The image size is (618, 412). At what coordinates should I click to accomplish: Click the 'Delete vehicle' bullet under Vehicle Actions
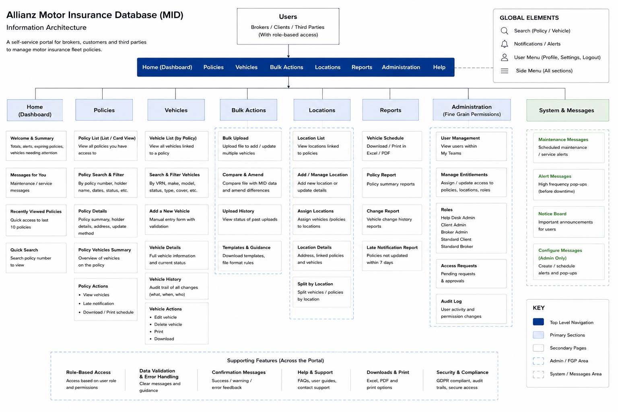coord(168,324)
